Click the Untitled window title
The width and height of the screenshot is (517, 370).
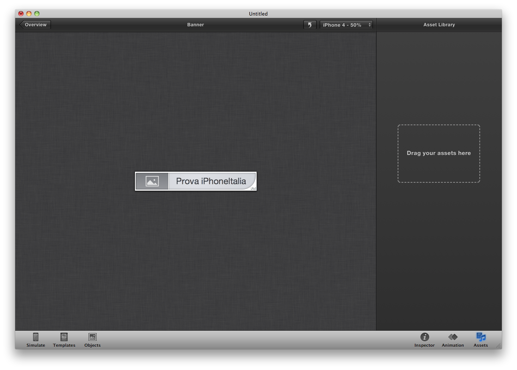(x=258, y=14)
